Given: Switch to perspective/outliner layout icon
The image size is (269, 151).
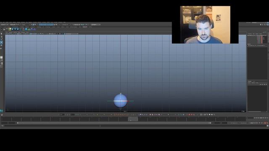Looking at the screenshot, I should pyautogui.click(x=2, y=63).
